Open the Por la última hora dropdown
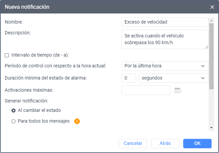The image size is (219, 153). (x=165, y=66)
